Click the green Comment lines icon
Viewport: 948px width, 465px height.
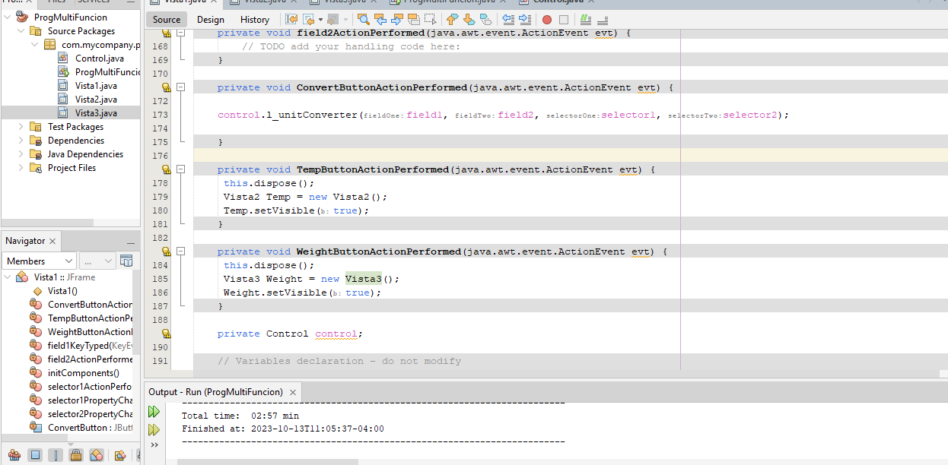point(586,19)
